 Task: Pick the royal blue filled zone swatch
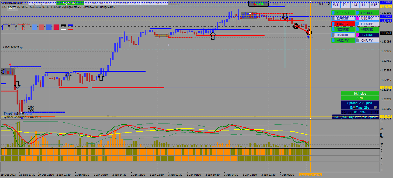(x=49, y=27)
